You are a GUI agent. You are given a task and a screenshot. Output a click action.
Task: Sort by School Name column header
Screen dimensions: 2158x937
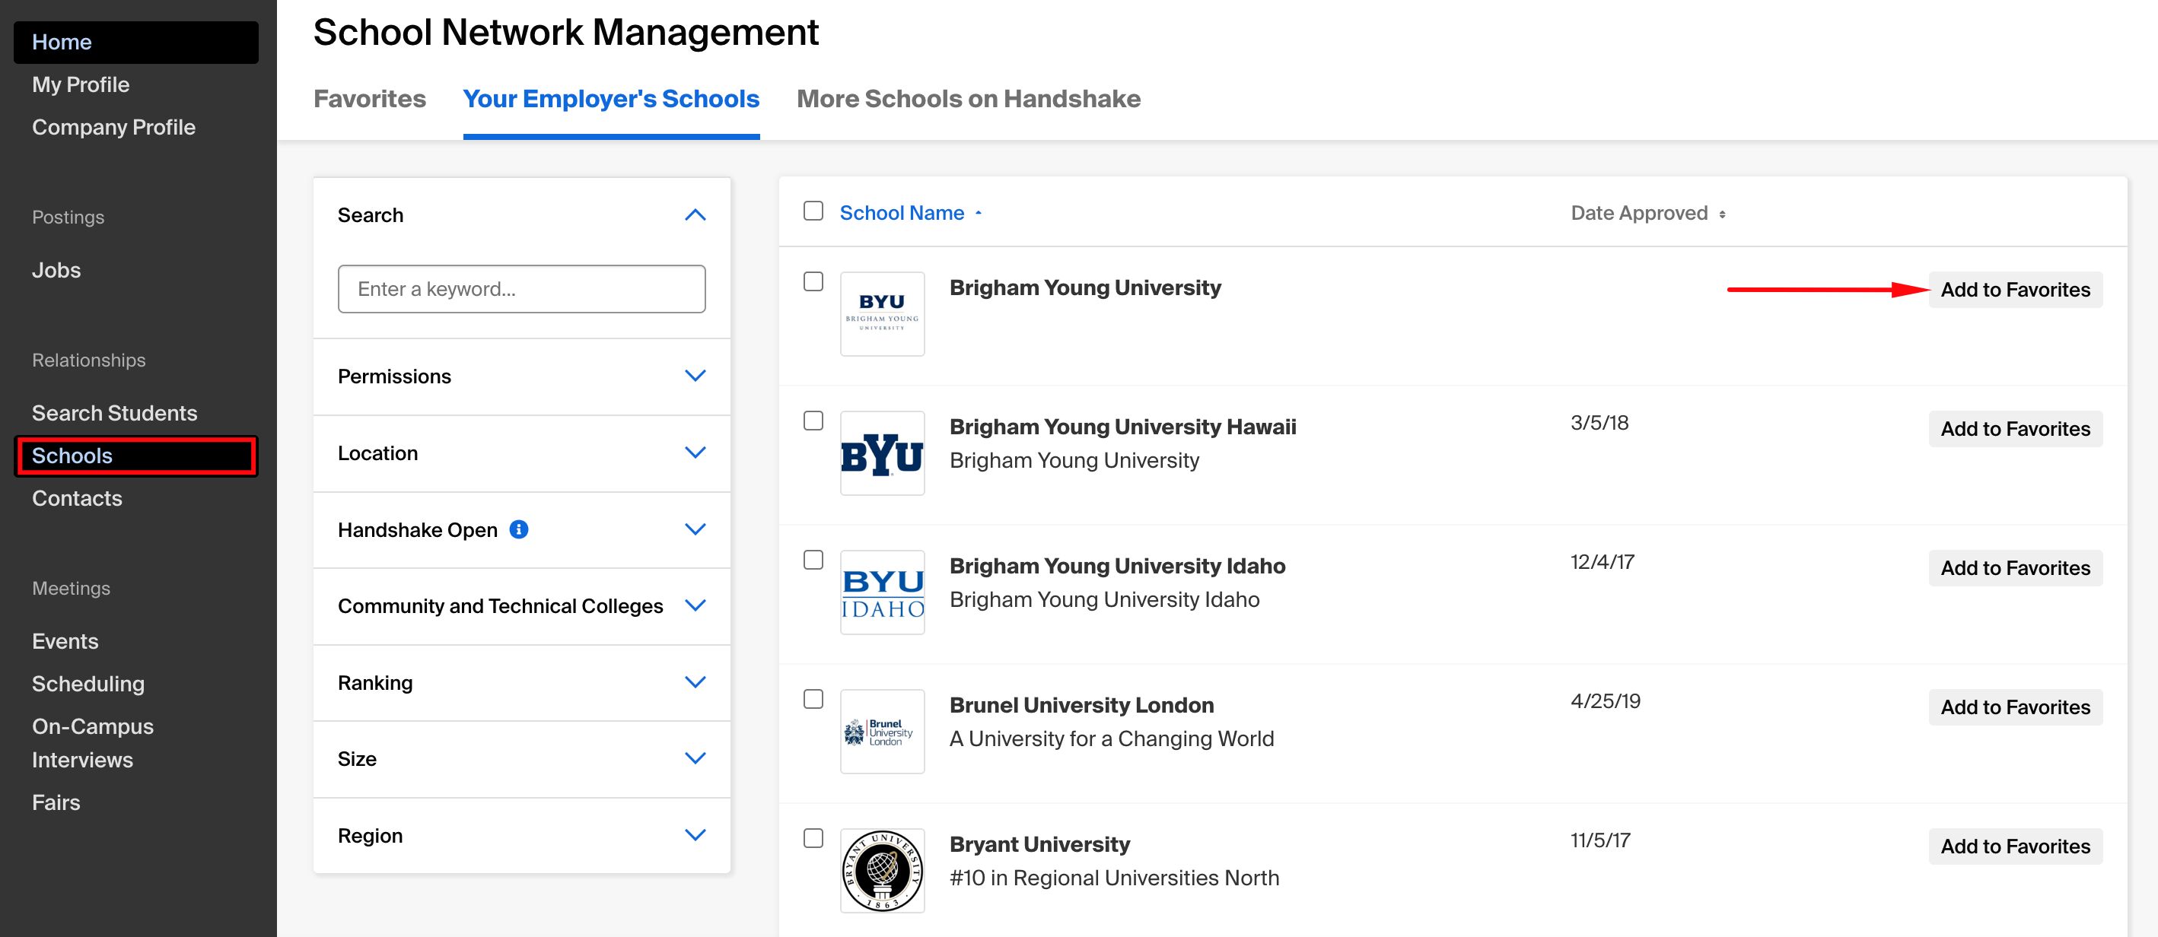902,214
